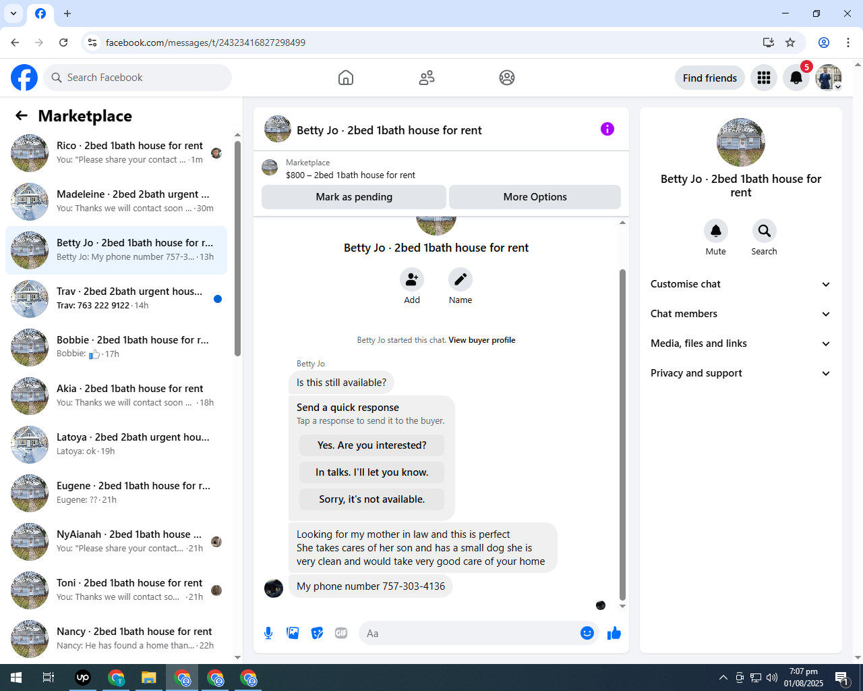Open Trav unread conversation
This screenshot has height=691, width=863.
117,299
